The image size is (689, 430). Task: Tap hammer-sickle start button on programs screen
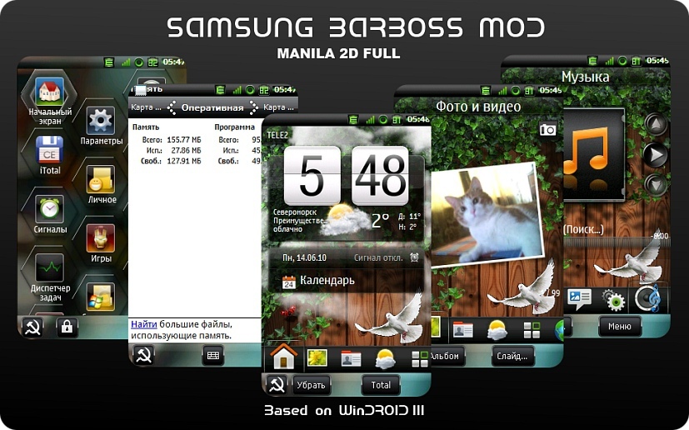click(33, 327)
